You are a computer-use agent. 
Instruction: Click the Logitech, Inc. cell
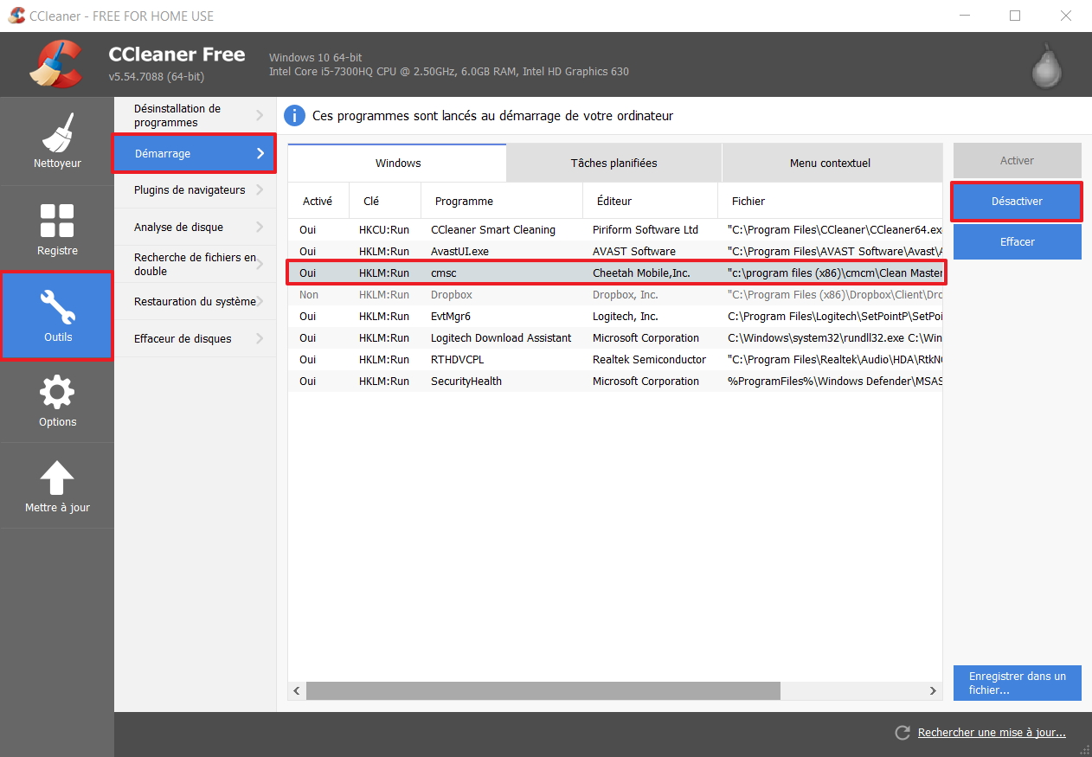coord(626,317)
